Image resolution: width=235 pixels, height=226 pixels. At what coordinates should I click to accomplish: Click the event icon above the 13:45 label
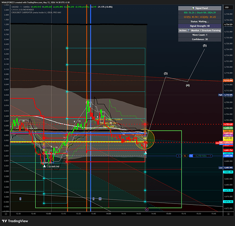[x=93, y=199]
